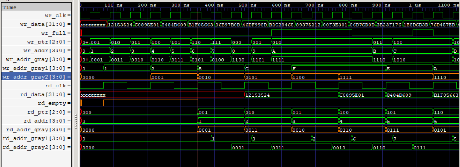The height and width of the screenshot is (167, 460).
Task: Click the Time header in the signal list
Action: (x=10, y=8)
